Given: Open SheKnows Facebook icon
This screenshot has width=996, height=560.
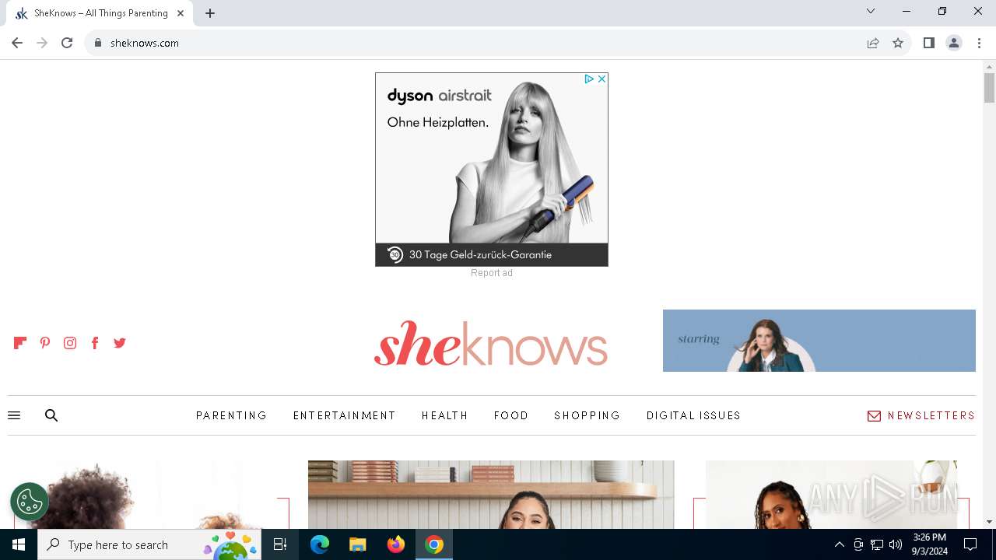Looking at the screenshot, I should (x=95, y=343).
